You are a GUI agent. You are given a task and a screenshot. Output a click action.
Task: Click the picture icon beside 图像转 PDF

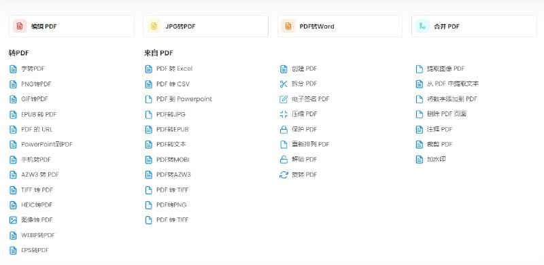(x=13, y=220)
